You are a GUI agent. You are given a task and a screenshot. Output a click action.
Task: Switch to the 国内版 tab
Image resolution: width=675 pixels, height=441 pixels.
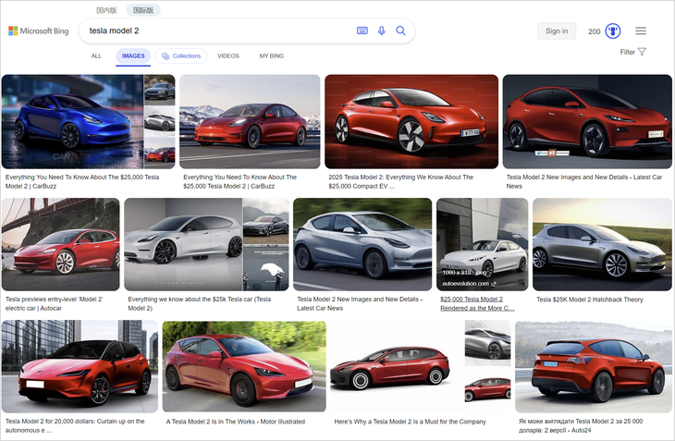coord(106,10)
